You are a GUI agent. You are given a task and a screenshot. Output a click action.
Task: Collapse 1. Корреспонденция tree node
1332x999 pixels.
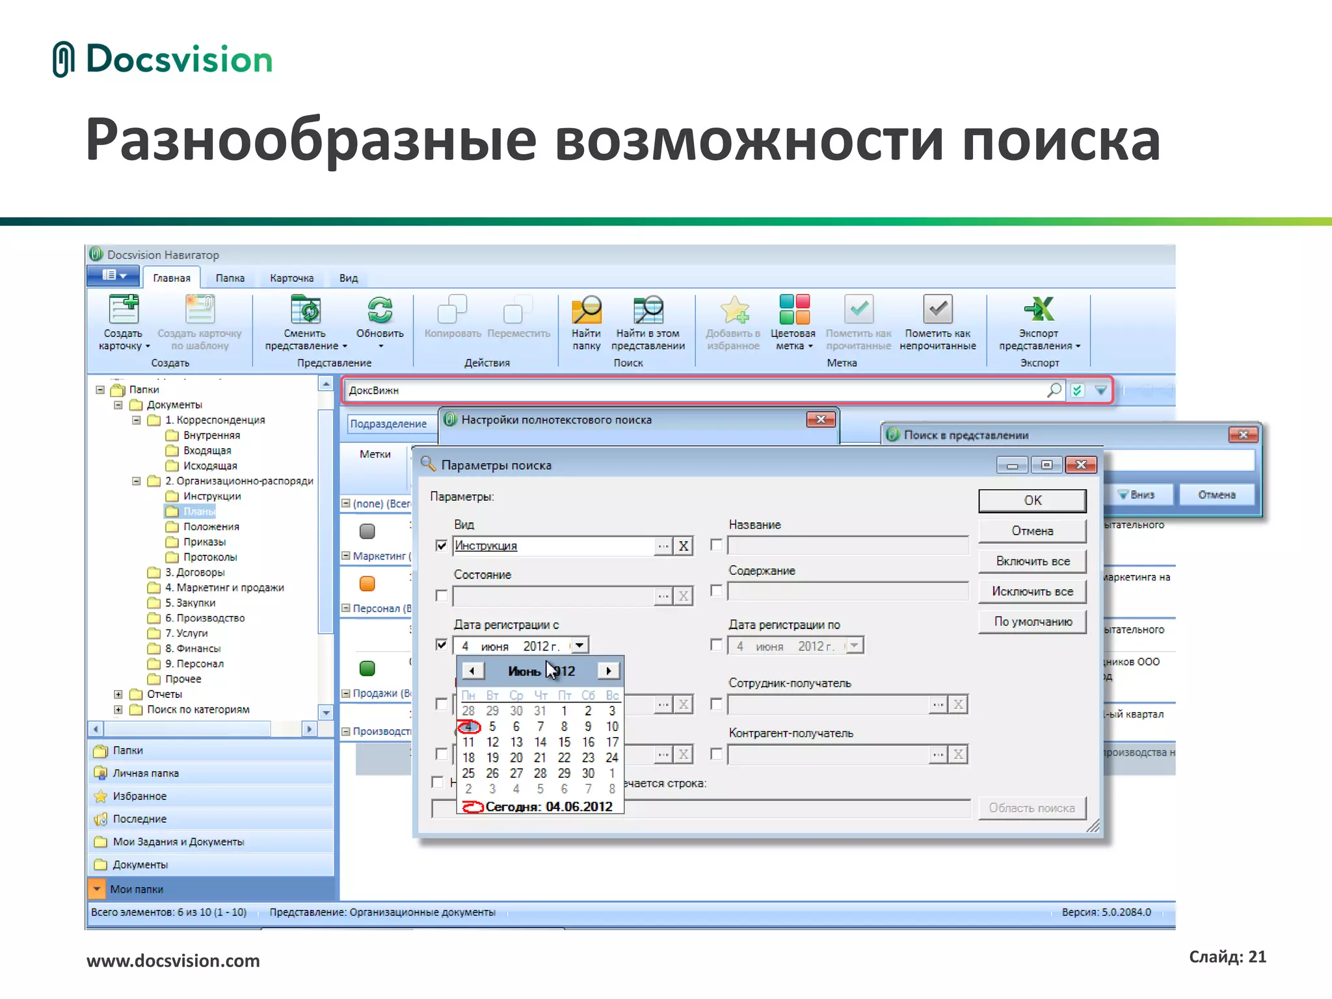[x=137, y=420]
